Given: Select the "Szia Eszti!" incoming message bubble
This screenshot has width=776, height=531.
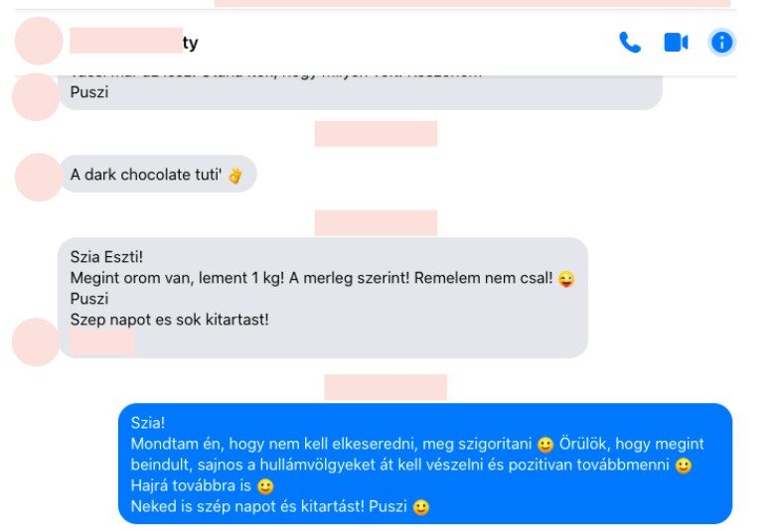Looking at the screenshot, I should pos(323,298).
